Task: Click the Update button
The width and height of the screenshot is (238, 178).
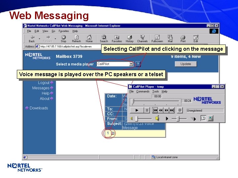Action: tap(186, 64)
